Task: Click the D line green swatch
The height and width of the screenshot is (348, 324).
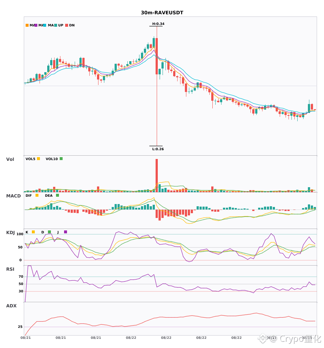Action: pos(49,232)
